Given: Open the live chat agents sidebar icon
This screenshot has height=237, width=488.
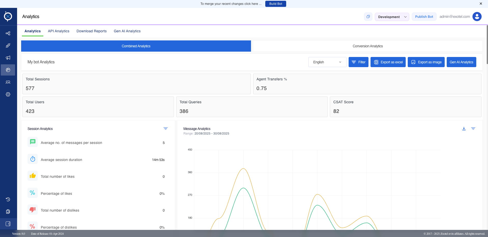Looking at the screenshot, I should click(8, 82).
